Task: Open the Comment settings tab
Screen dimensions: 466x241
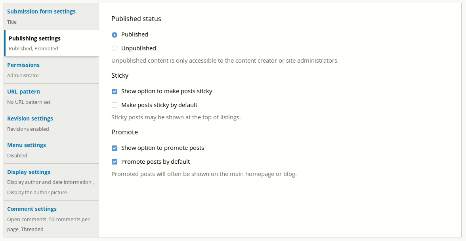Action: coord(32,209)
